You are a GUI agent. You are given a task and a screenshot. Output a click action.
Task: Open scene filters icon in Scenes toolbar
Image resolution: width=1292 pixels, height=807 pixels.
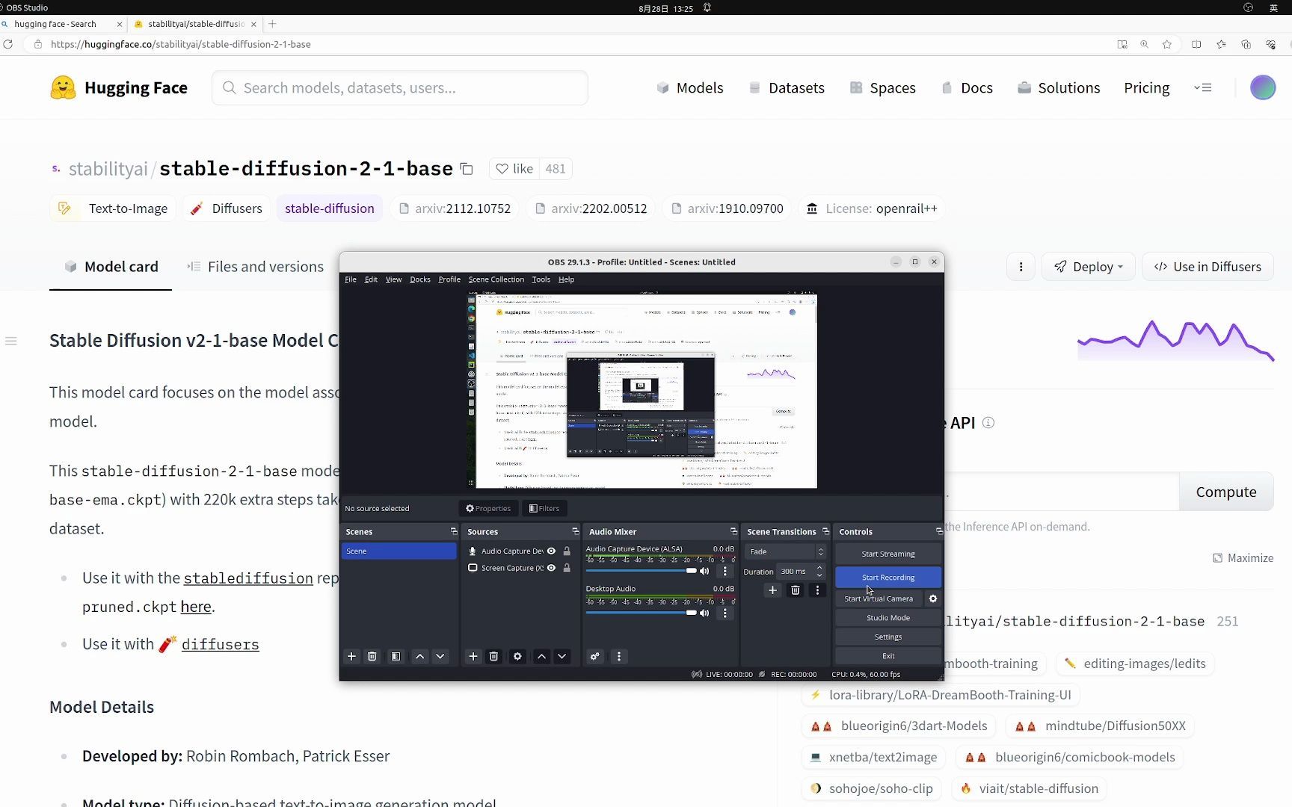pos(396,656)
